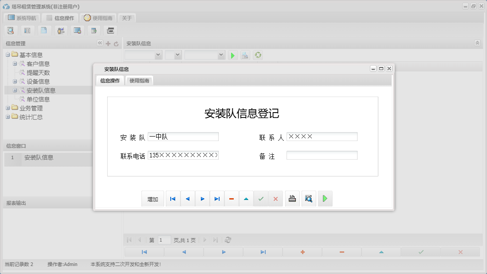Click the print icon in the dialog
The image size is (487, 274).
[x=292, y=198]
